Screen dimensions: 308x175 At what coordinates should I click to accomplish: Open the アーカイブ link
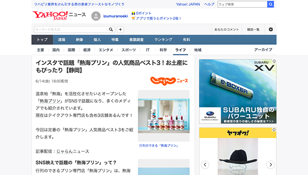tap(263, 50)
